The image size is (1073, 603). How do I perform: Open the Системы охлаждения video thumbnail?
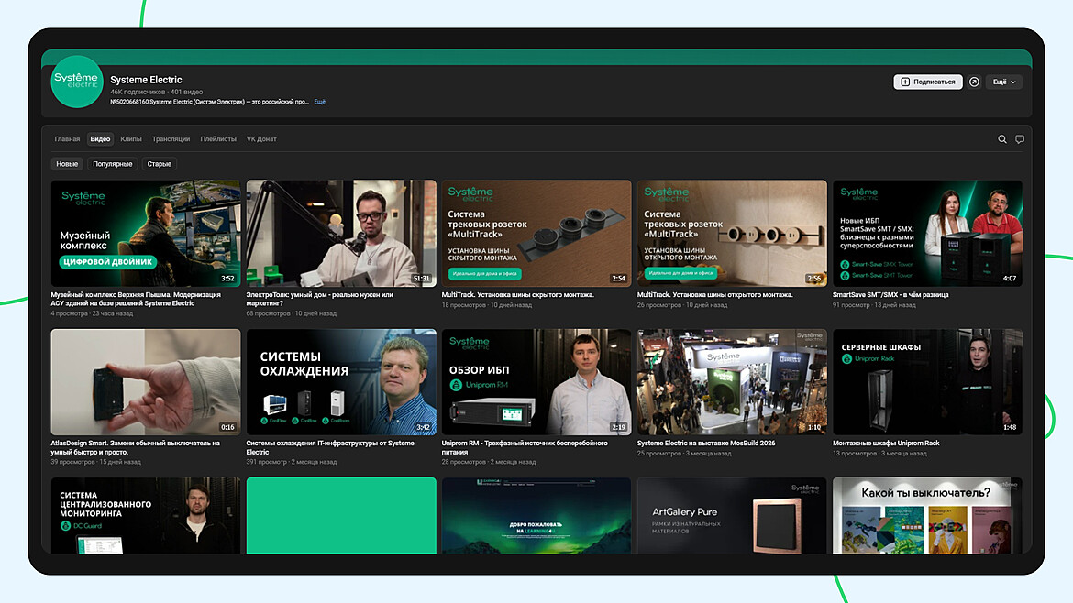click(x=341, y=381)
